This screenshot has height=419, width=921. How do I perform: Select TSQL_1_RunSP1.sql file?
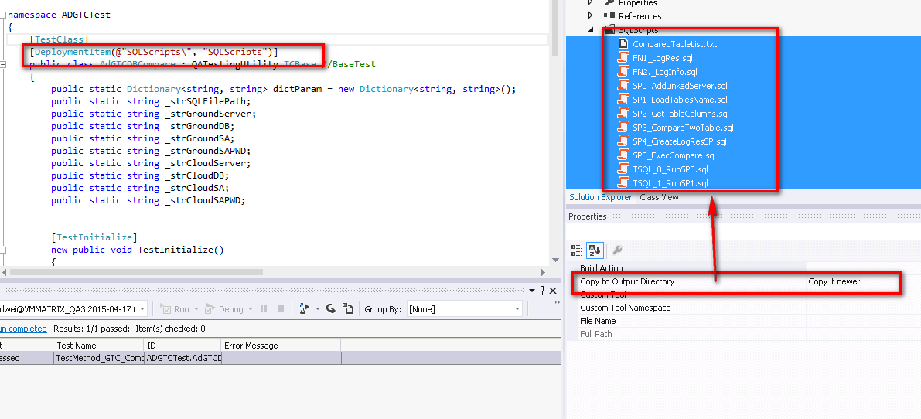[x=670, y=184]
